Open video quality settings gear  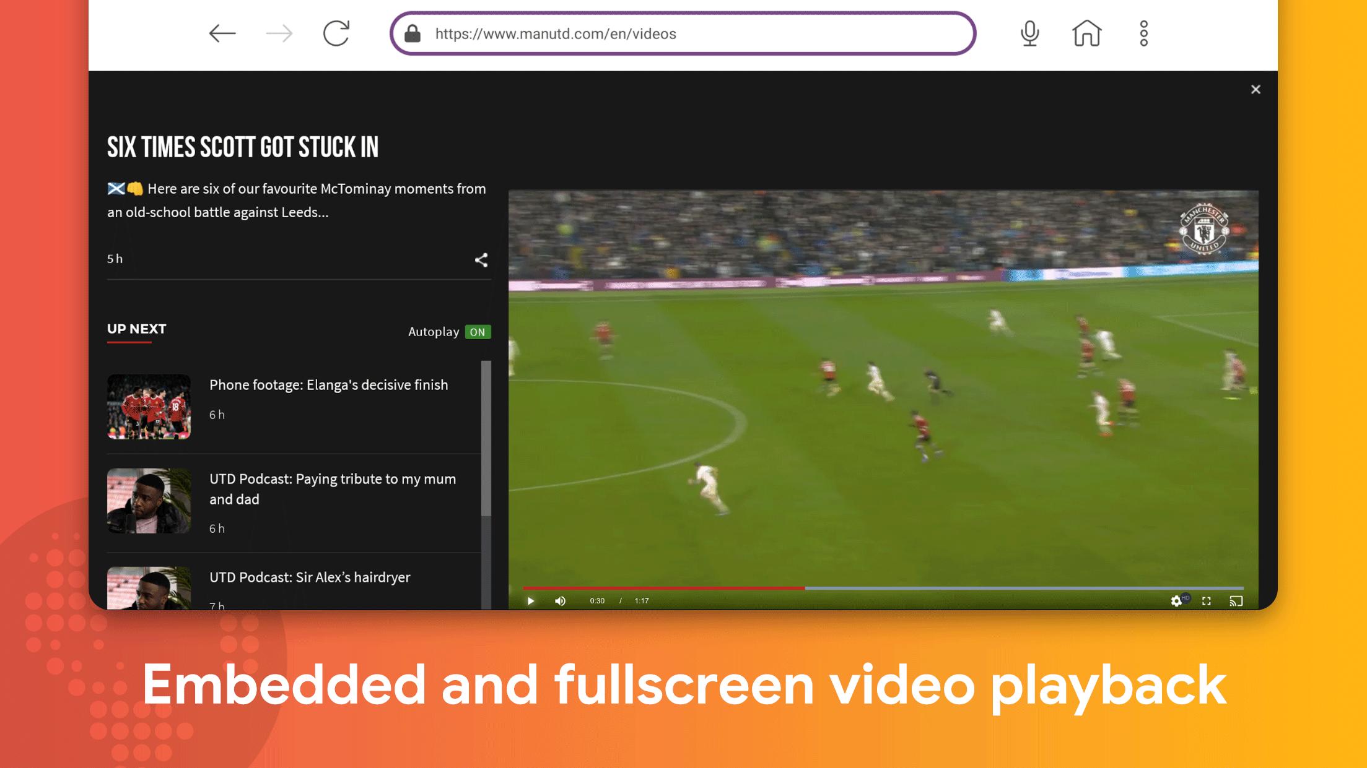1176,601
